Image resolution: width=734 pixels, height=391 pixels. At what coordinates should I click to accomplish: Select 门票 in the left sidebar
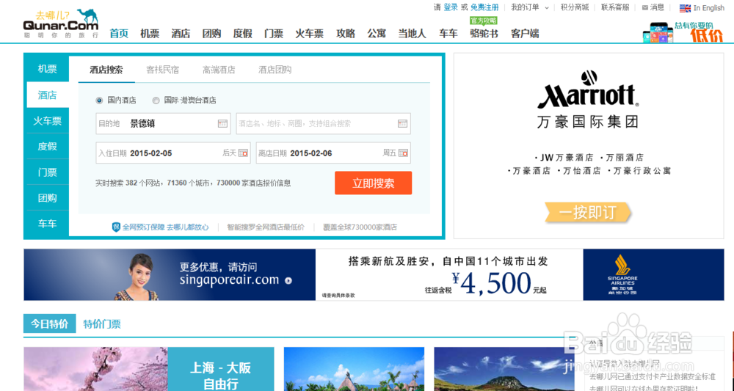pyautogui.click(x=47, y=172)
